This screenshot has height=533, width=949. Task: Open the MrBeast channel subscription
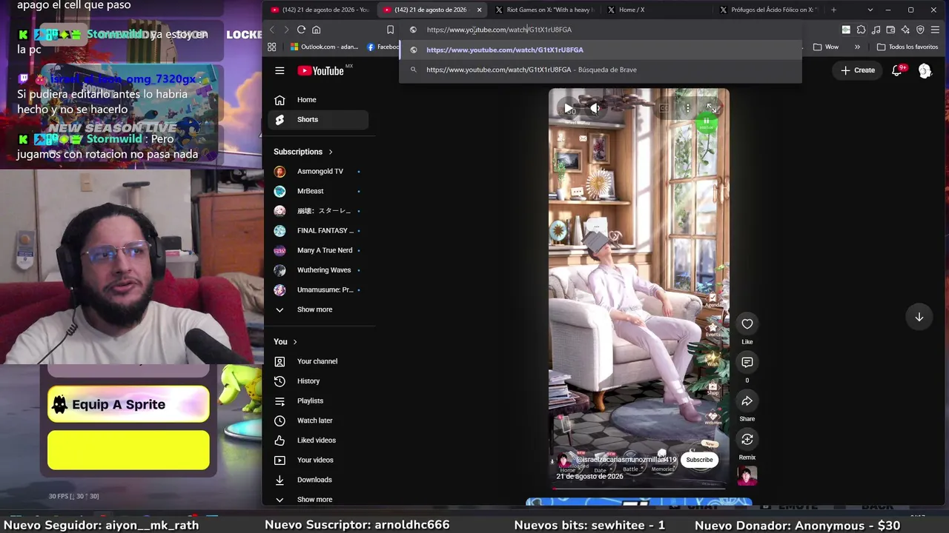(x=317, y=191)
